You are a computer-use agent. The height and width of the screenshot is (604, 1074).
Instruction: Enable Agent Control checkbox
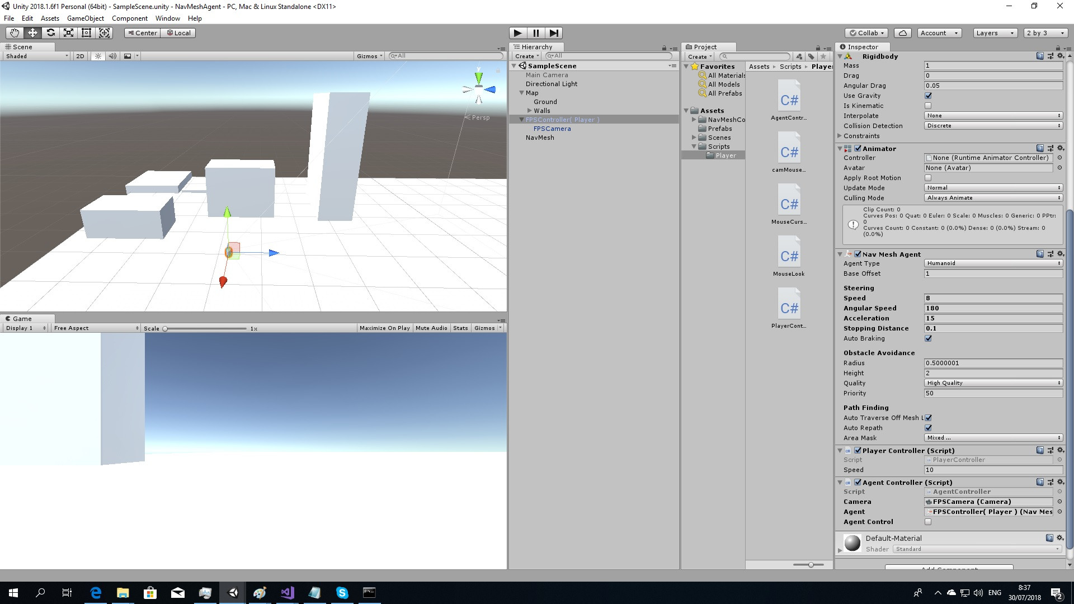pyautogui.click(x=928, y=522)
